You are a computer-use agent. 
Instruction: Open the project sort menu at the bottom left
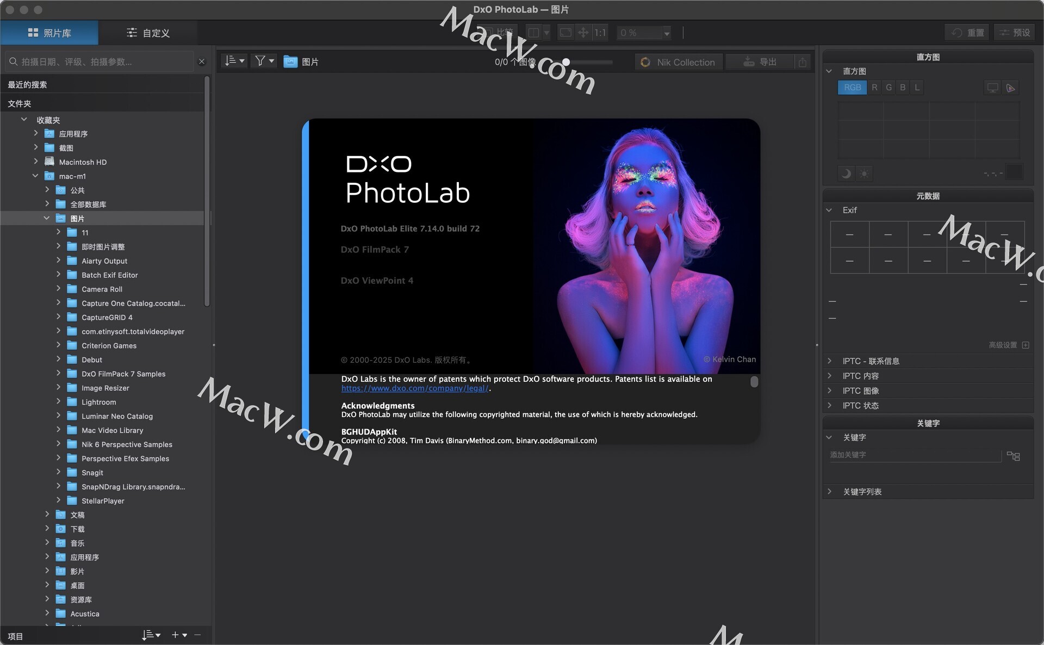click(151, 635)
